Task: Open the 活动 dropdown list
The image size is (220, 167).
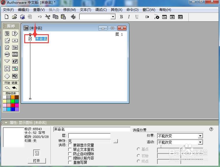Action: (x=200, y=142)
